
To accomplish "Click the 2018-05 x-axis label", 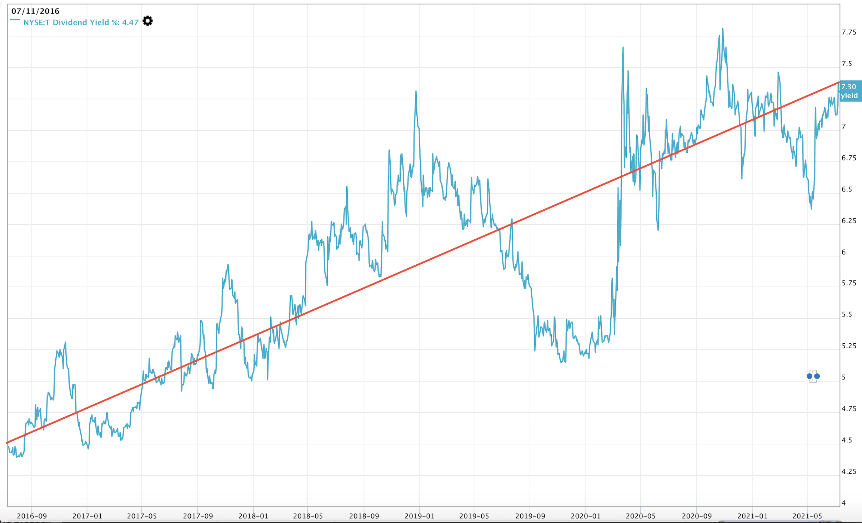I will (308, 516).
